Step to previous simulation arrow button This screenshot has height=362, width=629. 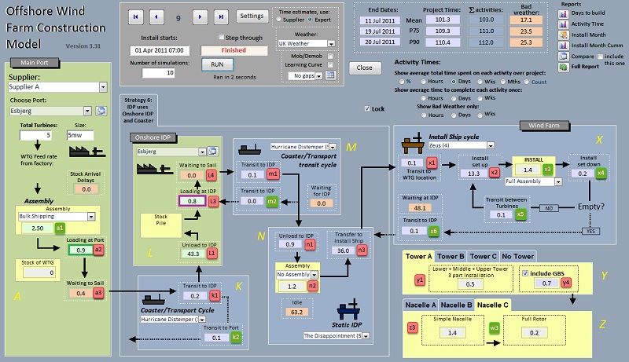click(x=156, y=16)
